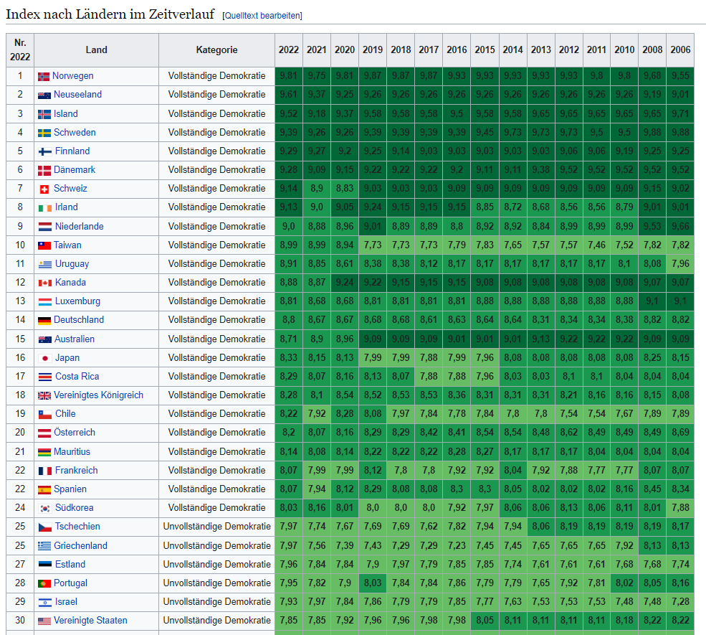706x635 pixels.
Task: Click the Estonia flag icon
Action: point(45,565)
